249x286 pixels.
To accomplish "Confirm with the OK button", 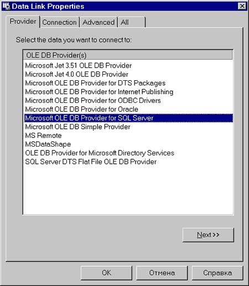I will coord(106,273).
